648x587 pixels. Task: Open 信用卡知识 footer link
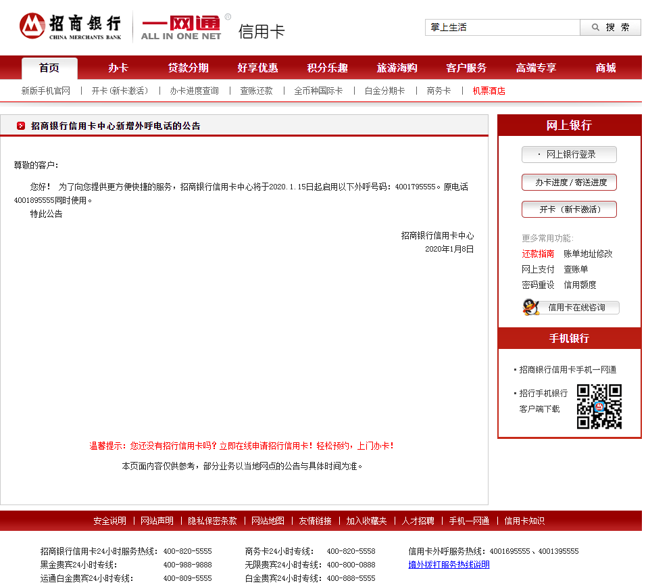pos(524,521)
